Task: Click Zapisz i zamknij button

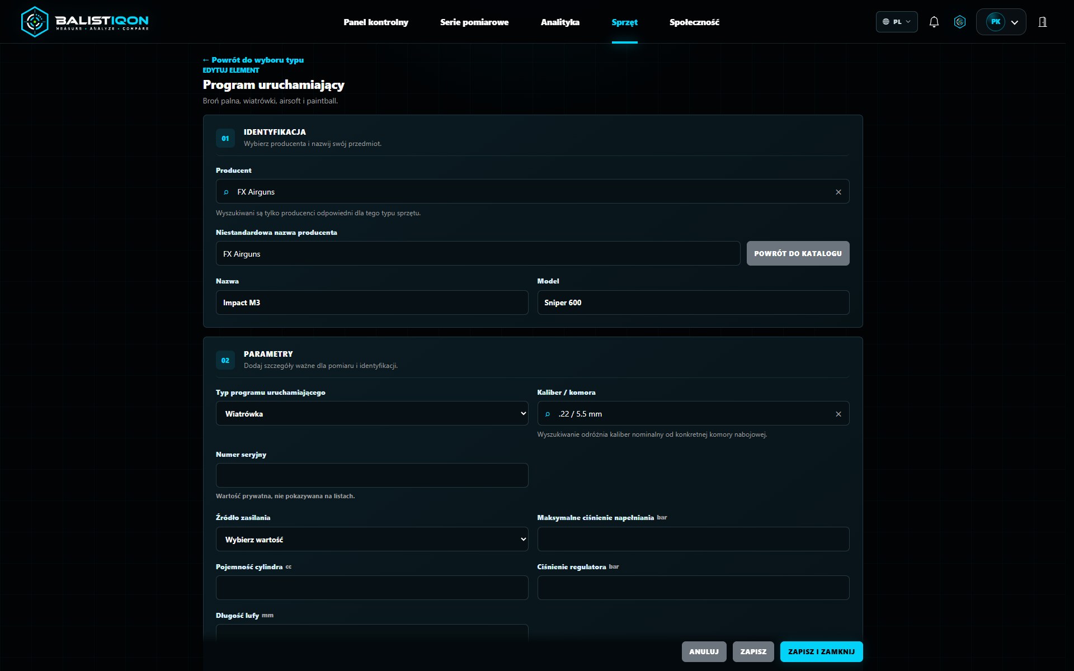Action: point(821,651)
